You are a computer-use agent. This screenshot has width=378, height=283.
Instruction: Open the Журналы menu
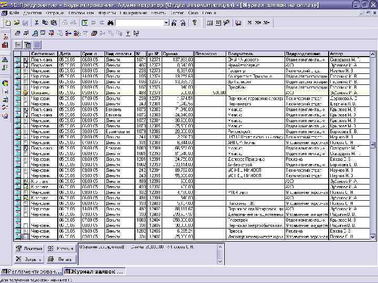[107, 13]
